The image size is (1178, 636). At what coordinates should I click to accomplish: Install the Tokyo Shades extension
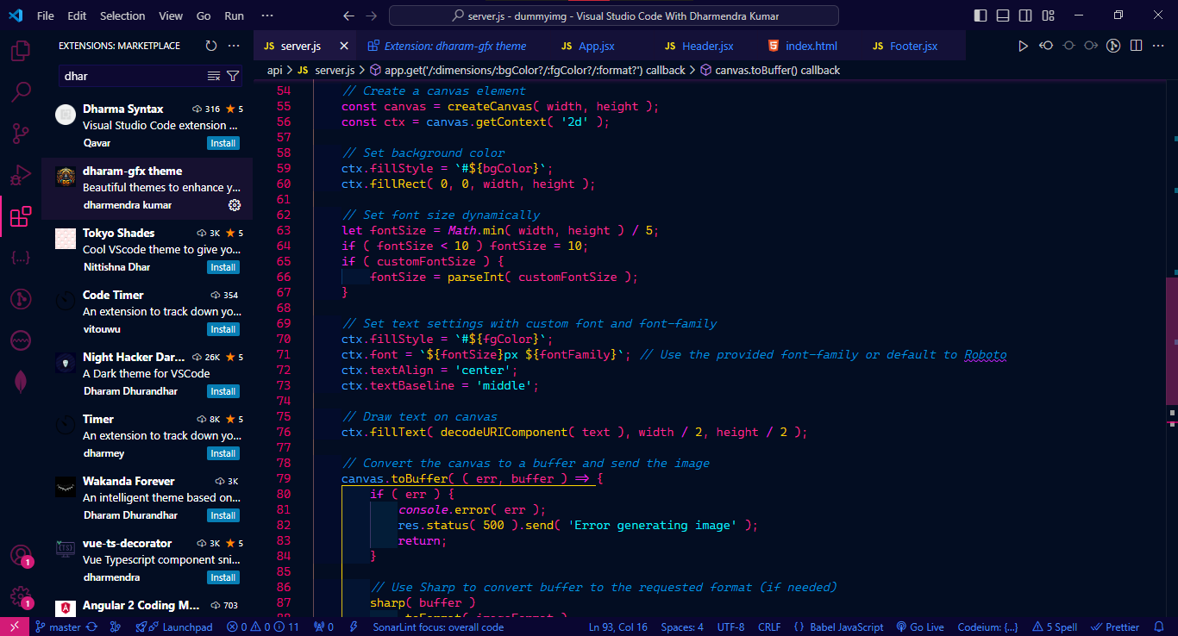click(223, 267)
